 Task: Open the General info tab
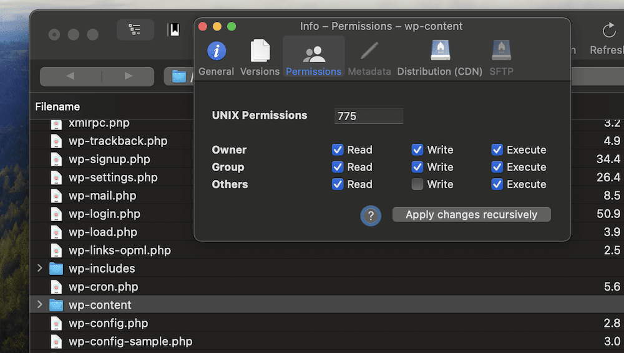(x=216, y=58)
